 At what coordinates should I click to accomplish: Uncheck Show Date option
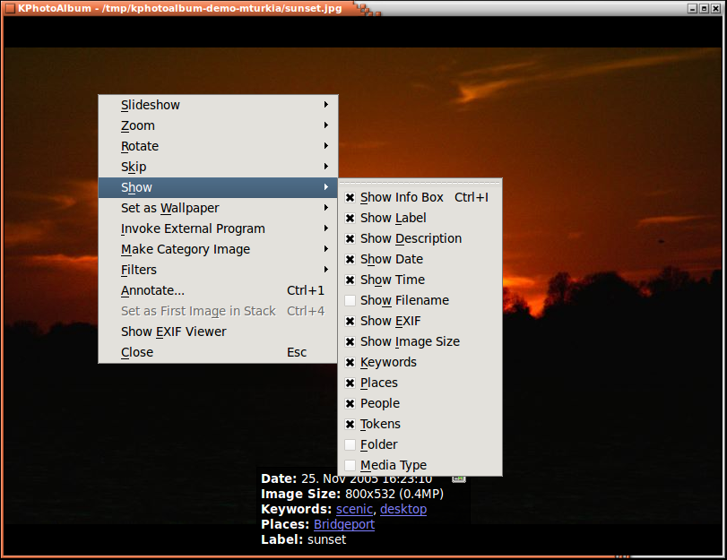click(x=351, y=260)
